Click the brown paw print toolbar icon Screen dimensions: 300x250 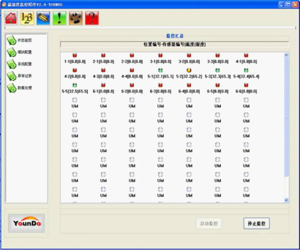tap(76, 19)
